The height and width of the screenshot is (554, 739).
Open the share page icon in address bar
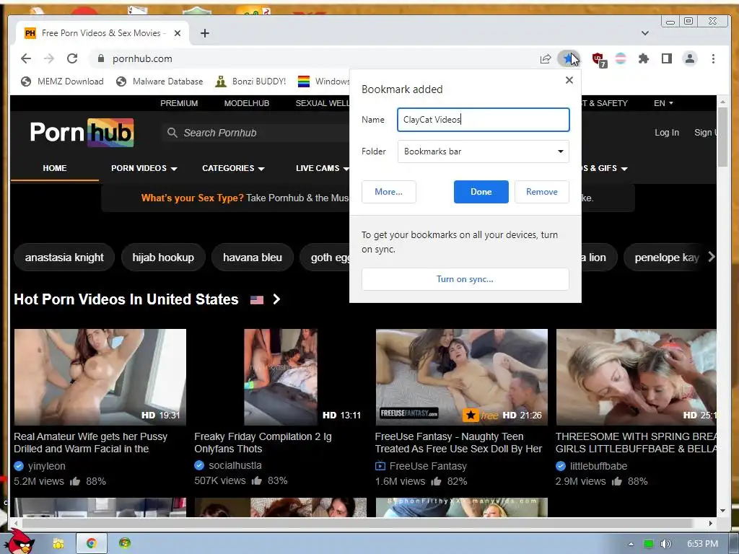546,58
